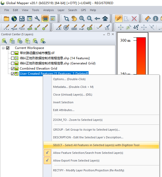The height and width of the screenshot is (177, 162).
Task: Select create grid feature tool
Action: pos(74,27)
